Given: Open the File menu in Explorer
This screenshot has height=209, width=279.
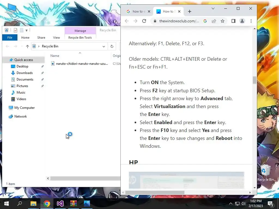Looking at the screenshot, I should pyautogui.click(x=10, y=38).
